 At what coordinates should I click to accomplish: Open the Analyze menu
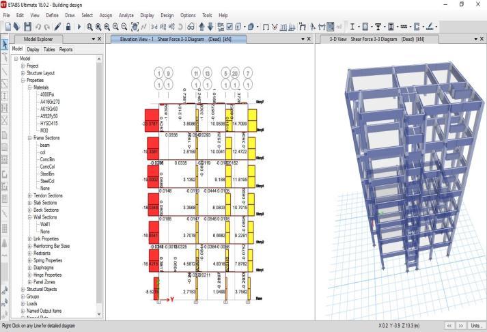(x=126, y=15)
